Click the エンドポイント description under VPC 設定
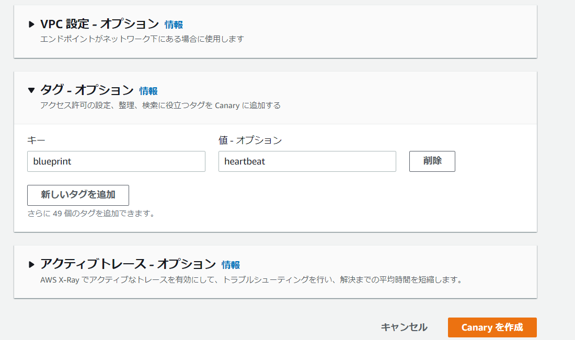575x340 pixels. pyautogui.click(x=142, y=39)
